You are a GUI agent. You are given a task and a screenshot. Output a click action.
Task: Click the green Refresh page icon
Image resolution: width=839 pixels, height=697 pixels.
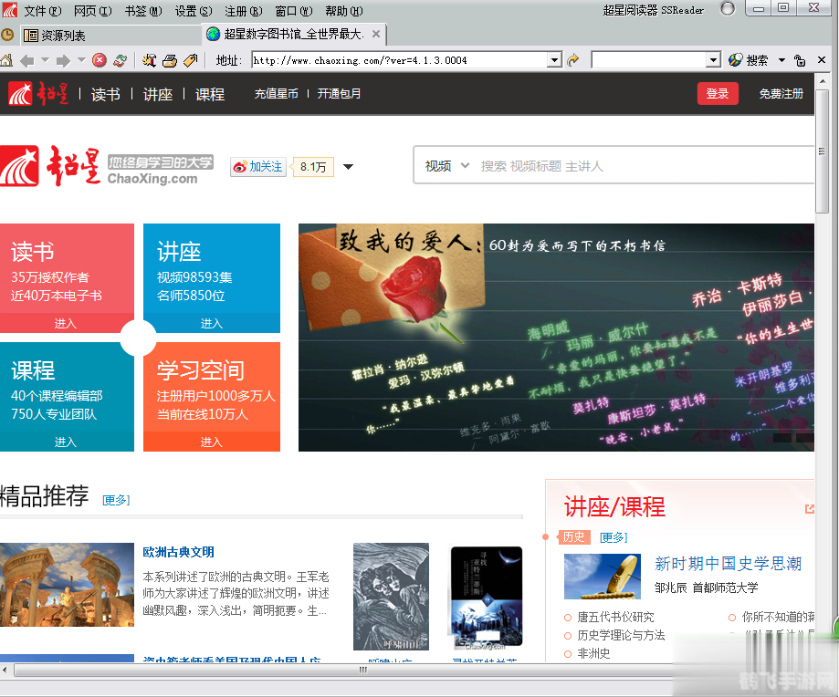point(120,60)
